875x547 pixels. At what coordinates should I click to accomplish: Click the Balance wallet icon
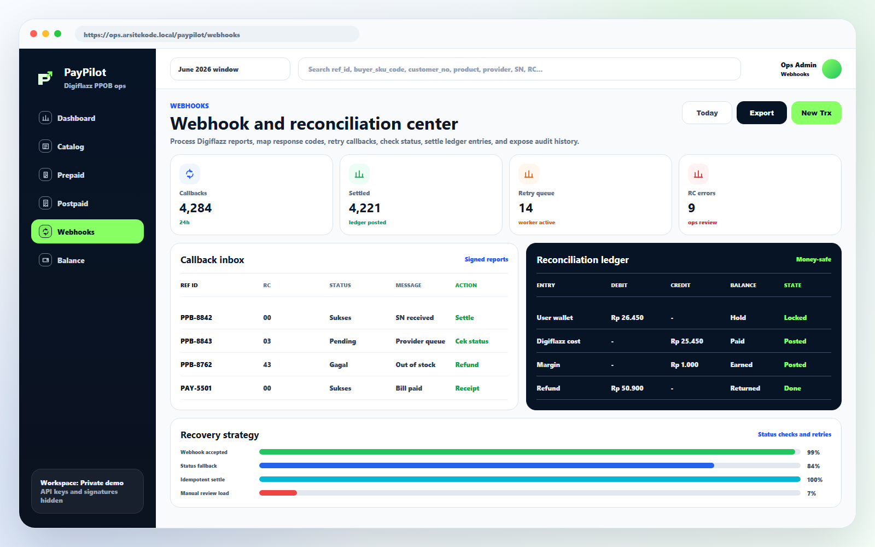point(45,260)
